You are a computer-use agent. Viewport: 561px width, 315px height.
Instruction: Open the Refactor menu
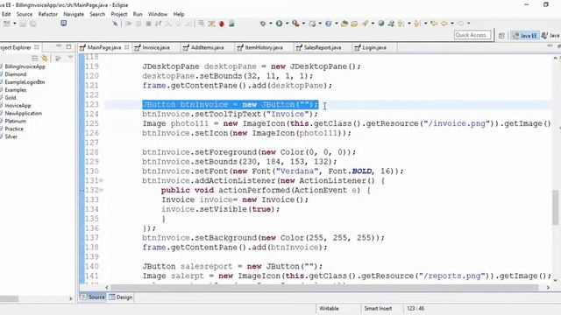point(48,14)
